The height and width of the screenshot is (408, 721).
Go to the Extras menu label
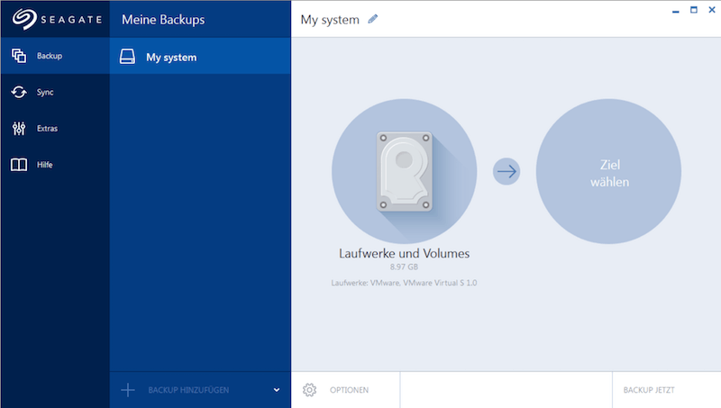point(48,129)
